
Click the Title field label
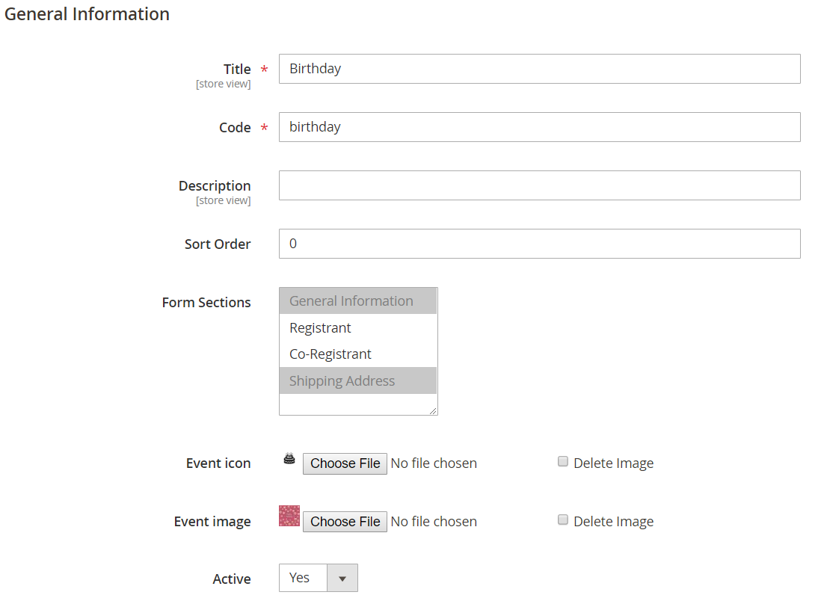237,70
